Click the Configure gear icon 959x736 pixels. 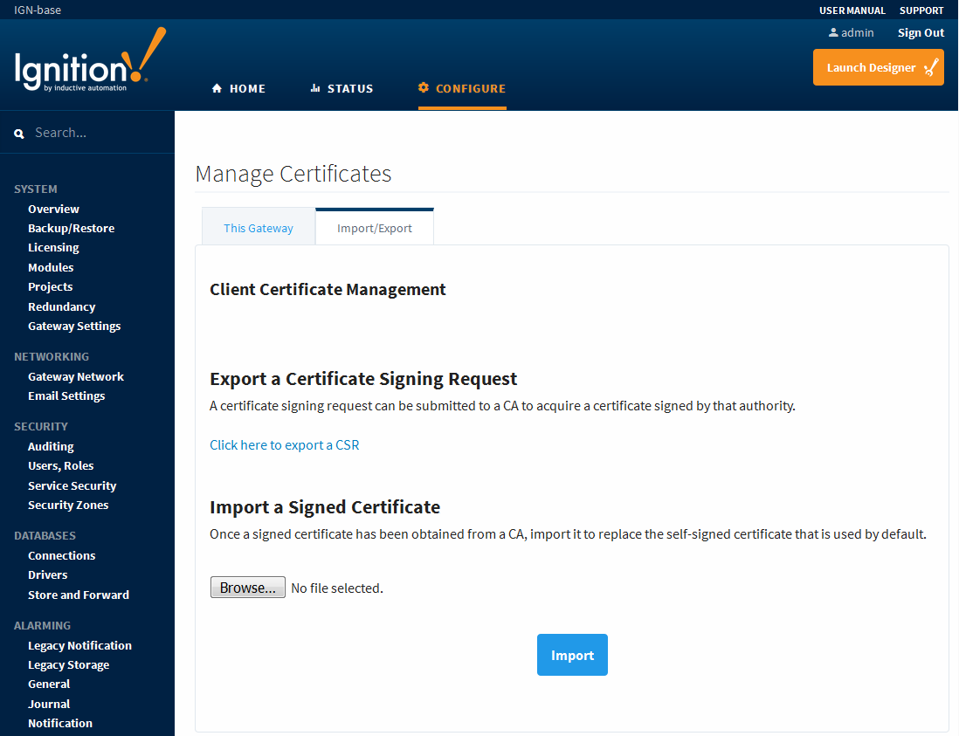point(423,87)
